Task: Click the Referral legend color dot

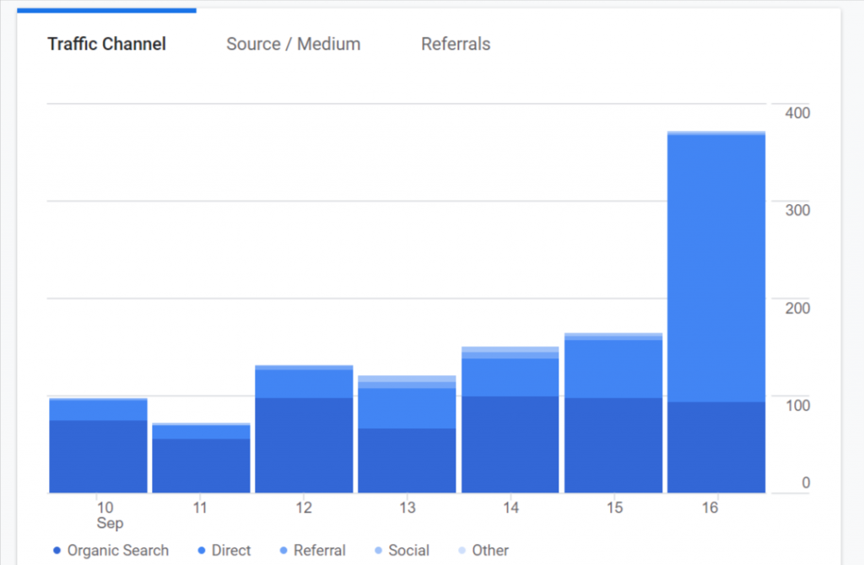Action: coord(283,551)
